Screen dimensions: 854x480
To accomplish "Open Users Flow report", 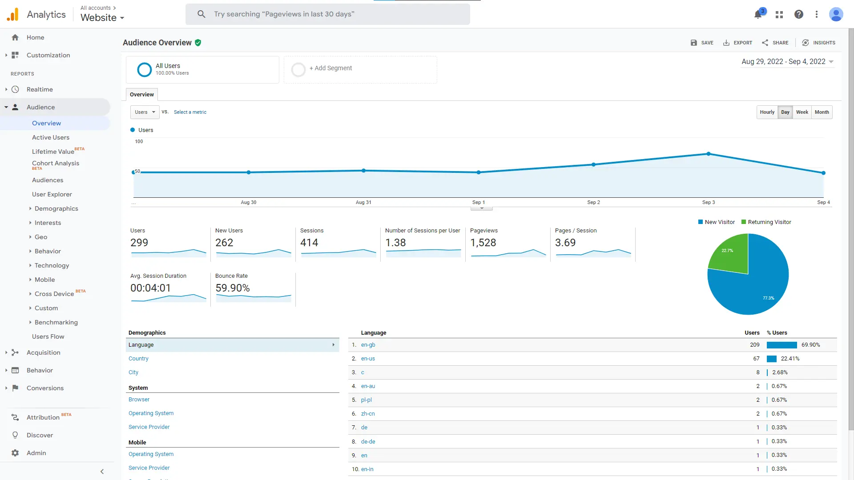I will point(48,336).
